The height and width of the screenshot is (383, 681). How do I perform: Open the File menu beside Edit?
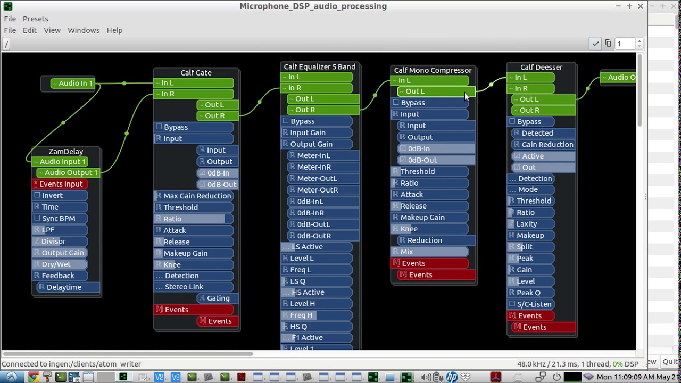pyautogui.click(x=10, y=30)
